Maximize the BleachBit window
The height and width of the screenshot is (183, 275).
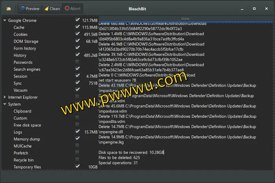[254, 9]
